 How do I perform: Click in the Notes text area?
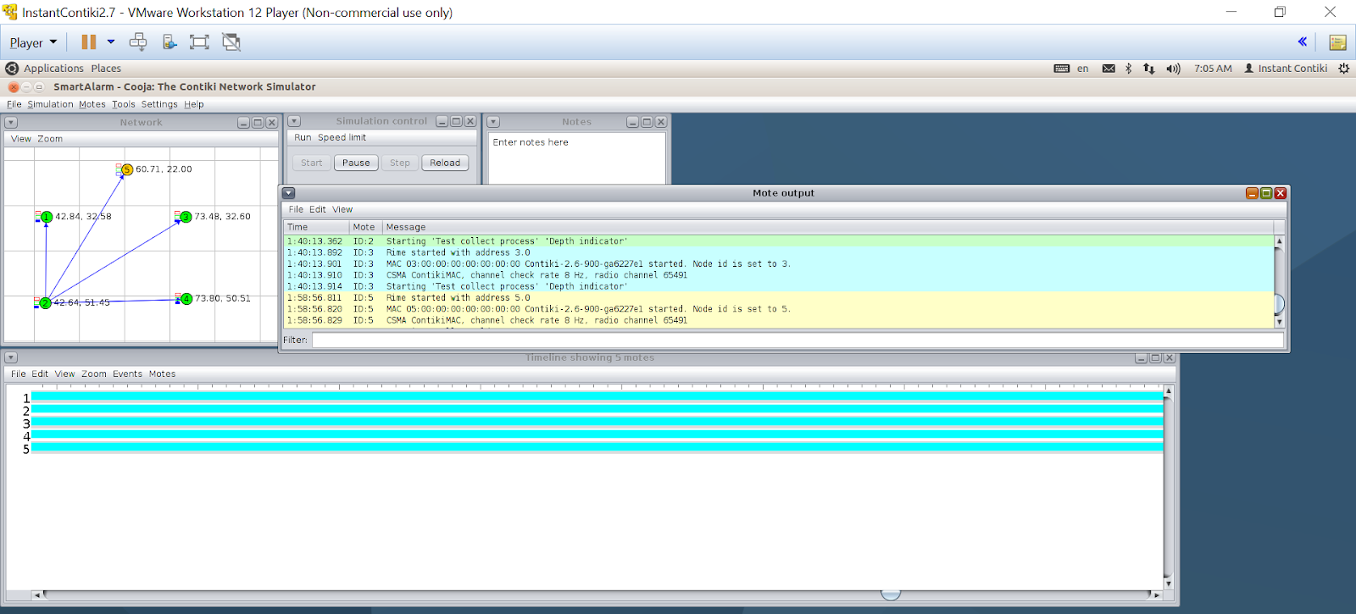click(577, 158)
